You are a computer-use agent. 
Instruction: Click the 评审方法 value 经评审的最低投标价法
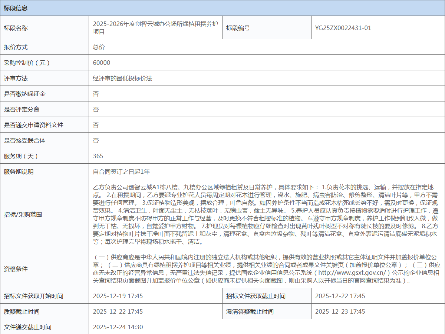122,78
